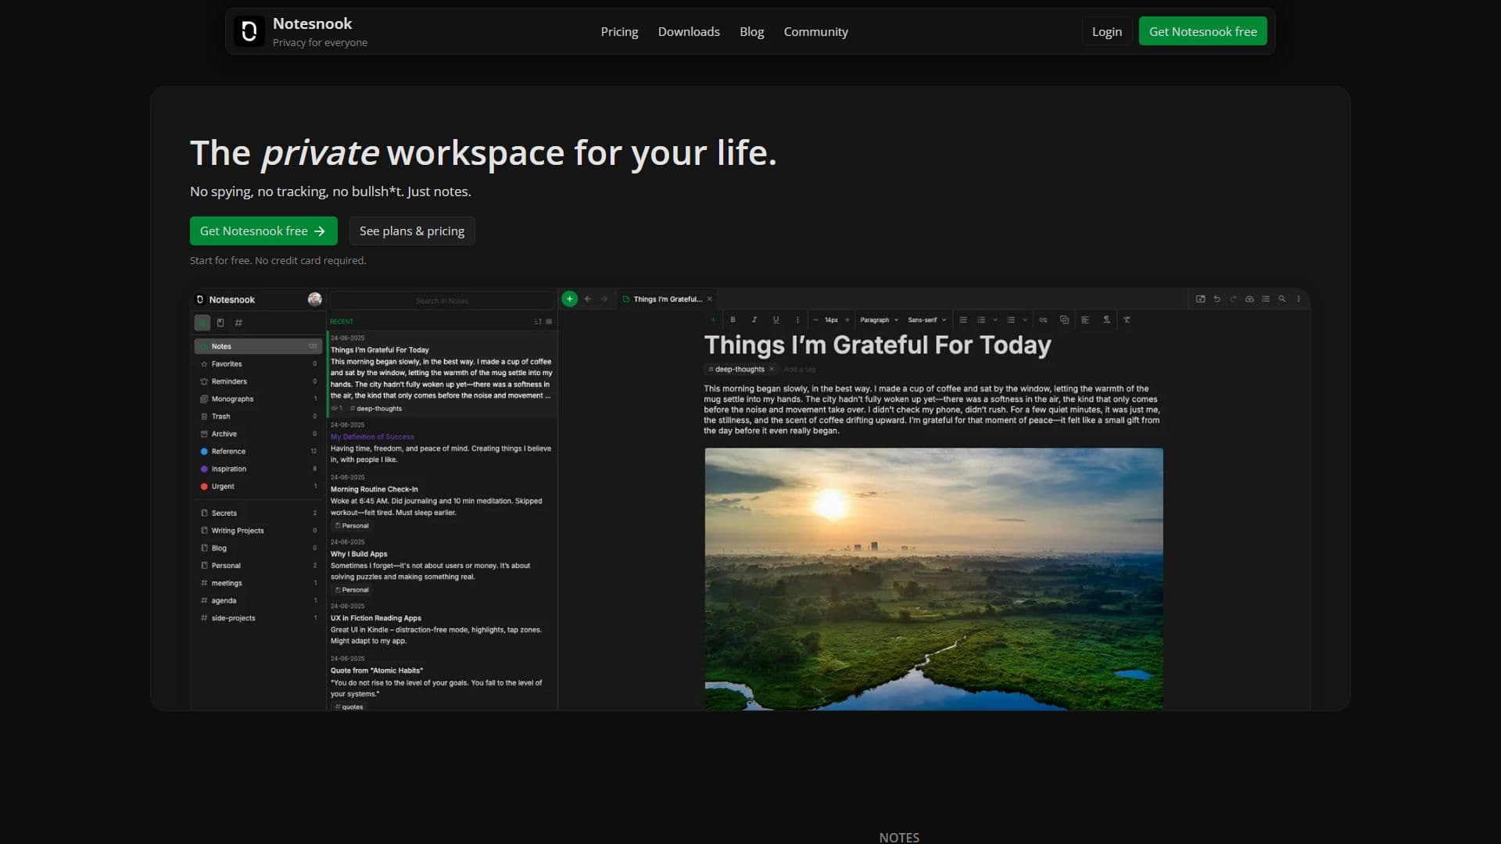Click the list view icon beside RECENT

tap(549, 322)
